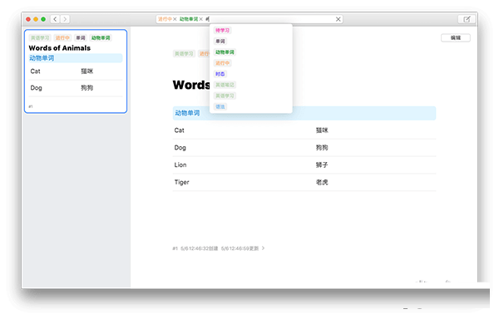Click the main note's Words title
The height and width of the screenshot is (319, 499).
coord(191,86)
